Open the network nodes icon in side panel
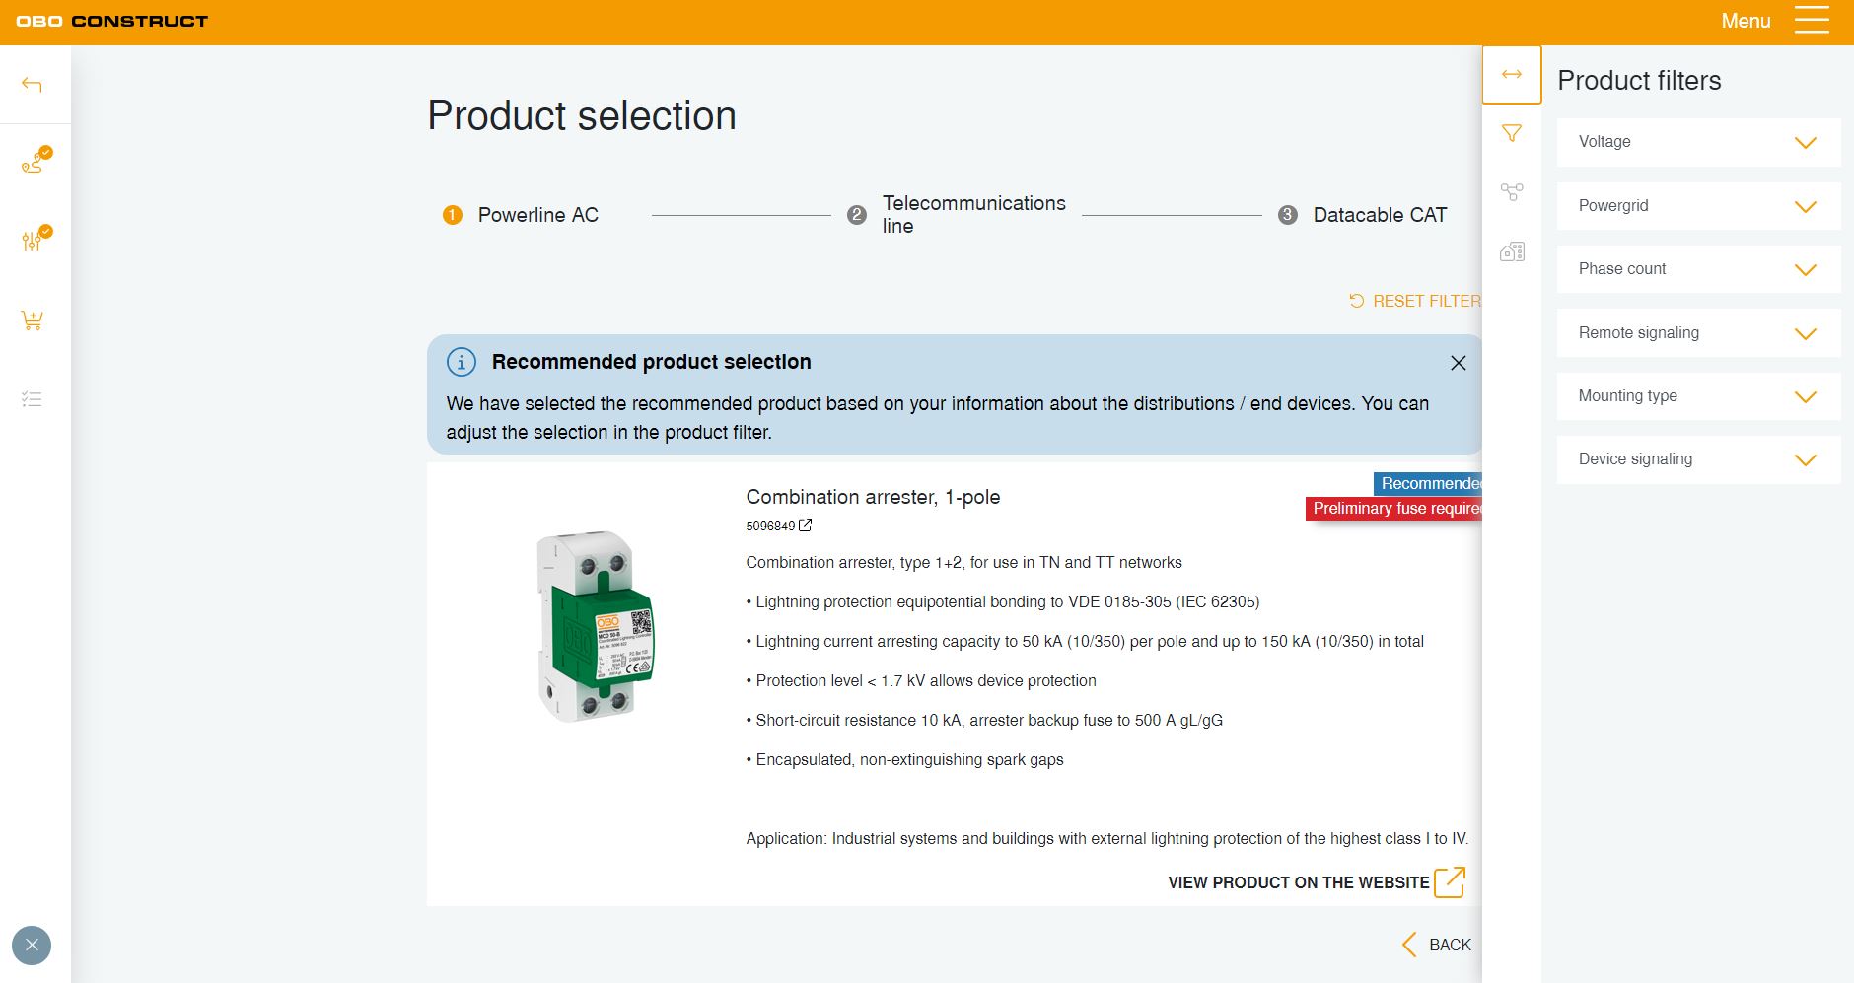This screenshot has width=1854, height=983. pyautogui.click(x=1511, y=192)
